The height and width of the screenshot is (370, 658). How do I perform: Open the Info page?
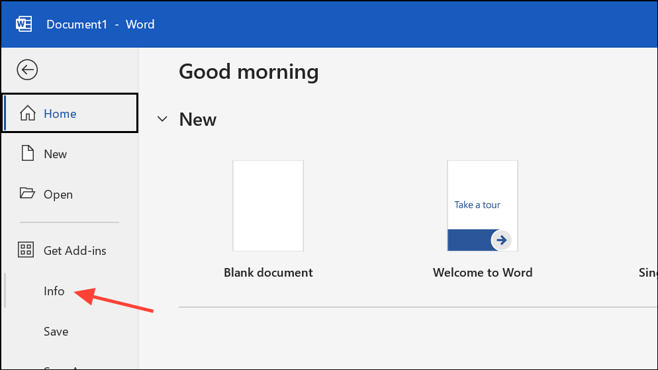(x=54, y=291)
